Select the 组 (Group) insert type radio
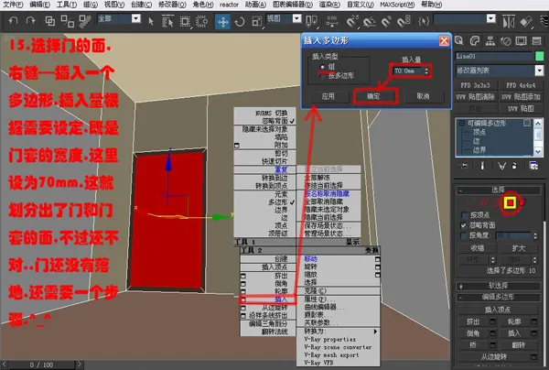The width and height of the screenshot is (549, 370). [x=322, y=67]
